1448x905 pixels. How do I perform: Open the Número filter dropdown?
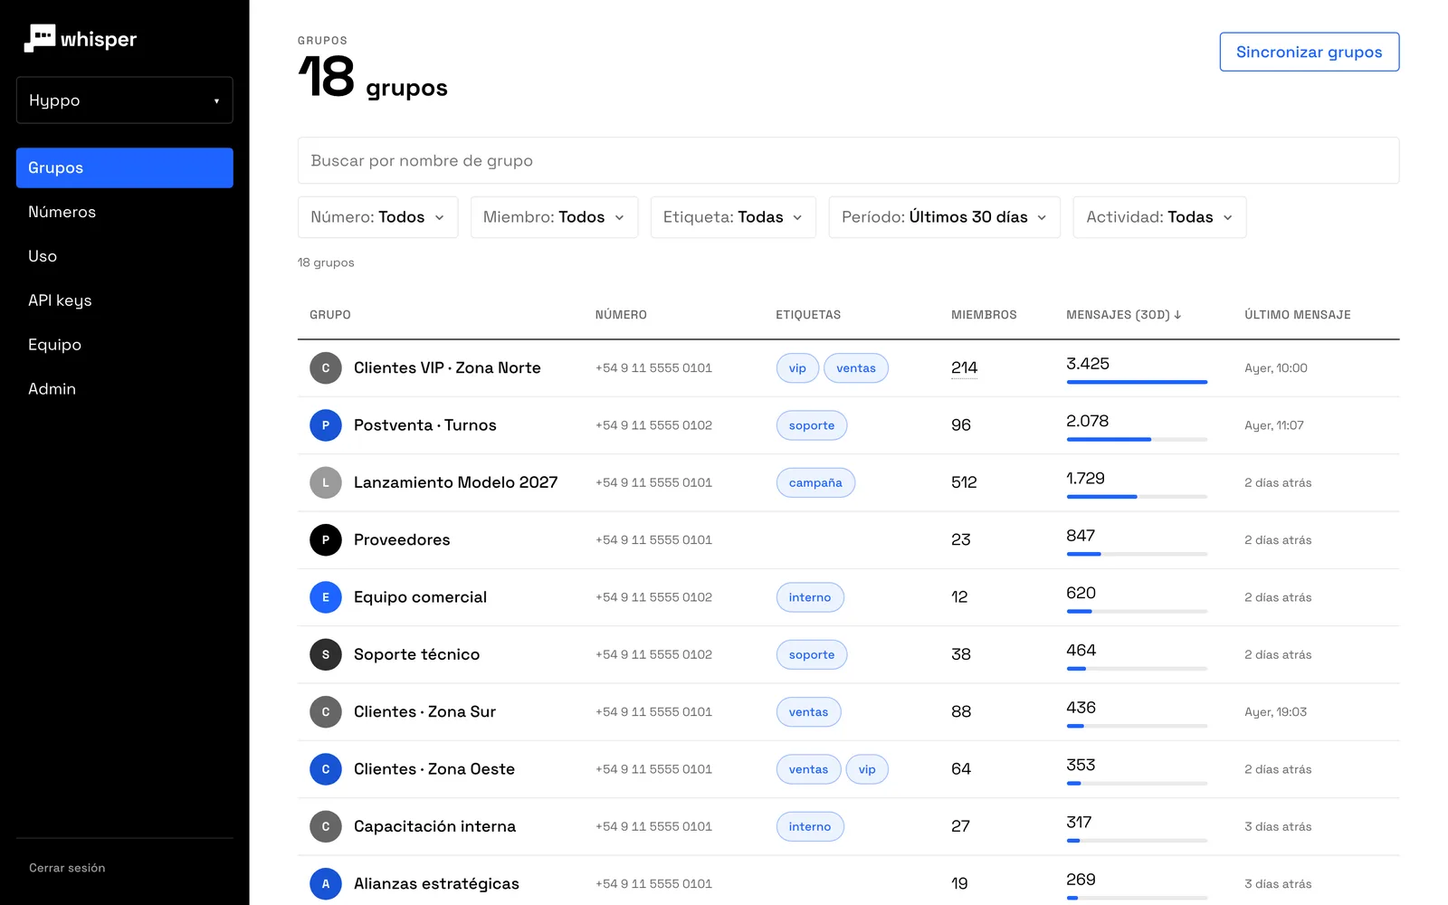tap(377, 217)
